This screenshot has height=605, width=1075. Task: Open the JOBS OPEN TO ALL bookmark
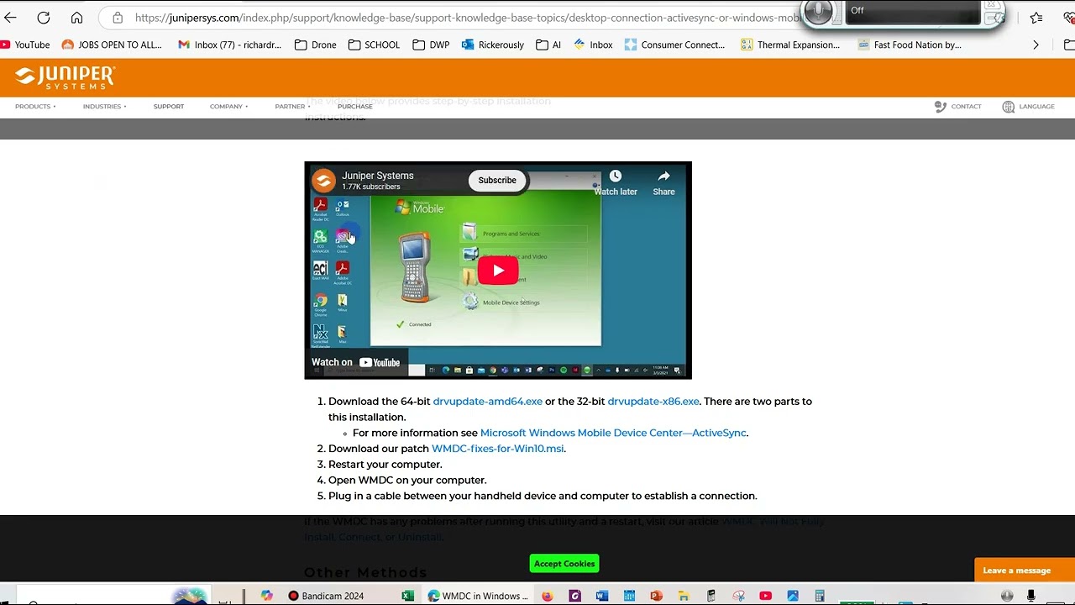click(x=112, y=45)
